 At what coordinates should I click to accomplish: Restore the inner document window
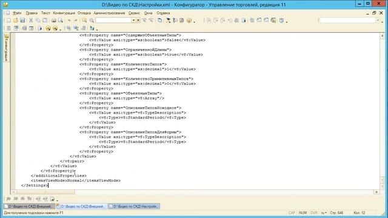(x=374, y=13)
